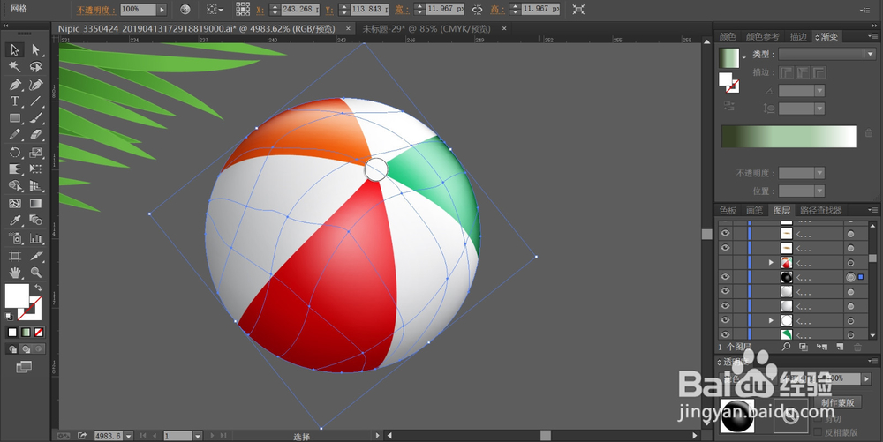This screenshot has width=883, height=442.
Task: Open the gradient swatch preset arrow
Action: [x=743, y=57]
